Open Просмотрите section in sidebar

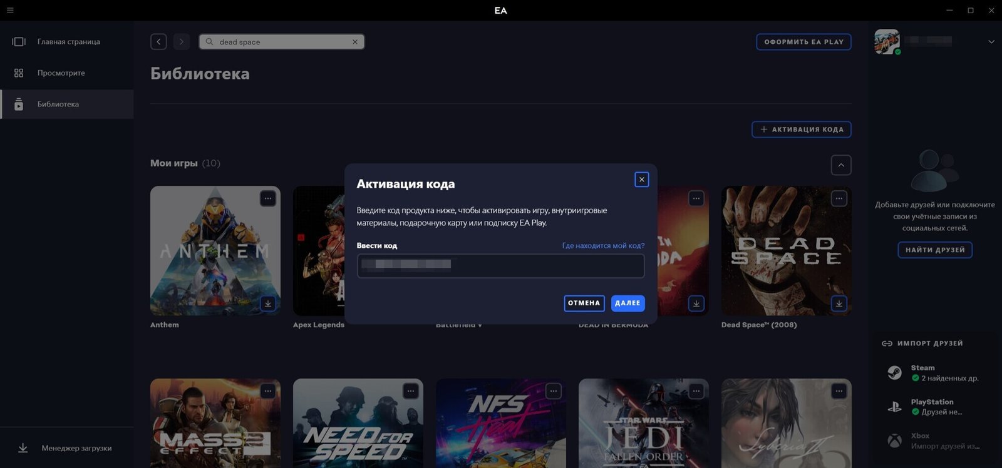(67, 73)
